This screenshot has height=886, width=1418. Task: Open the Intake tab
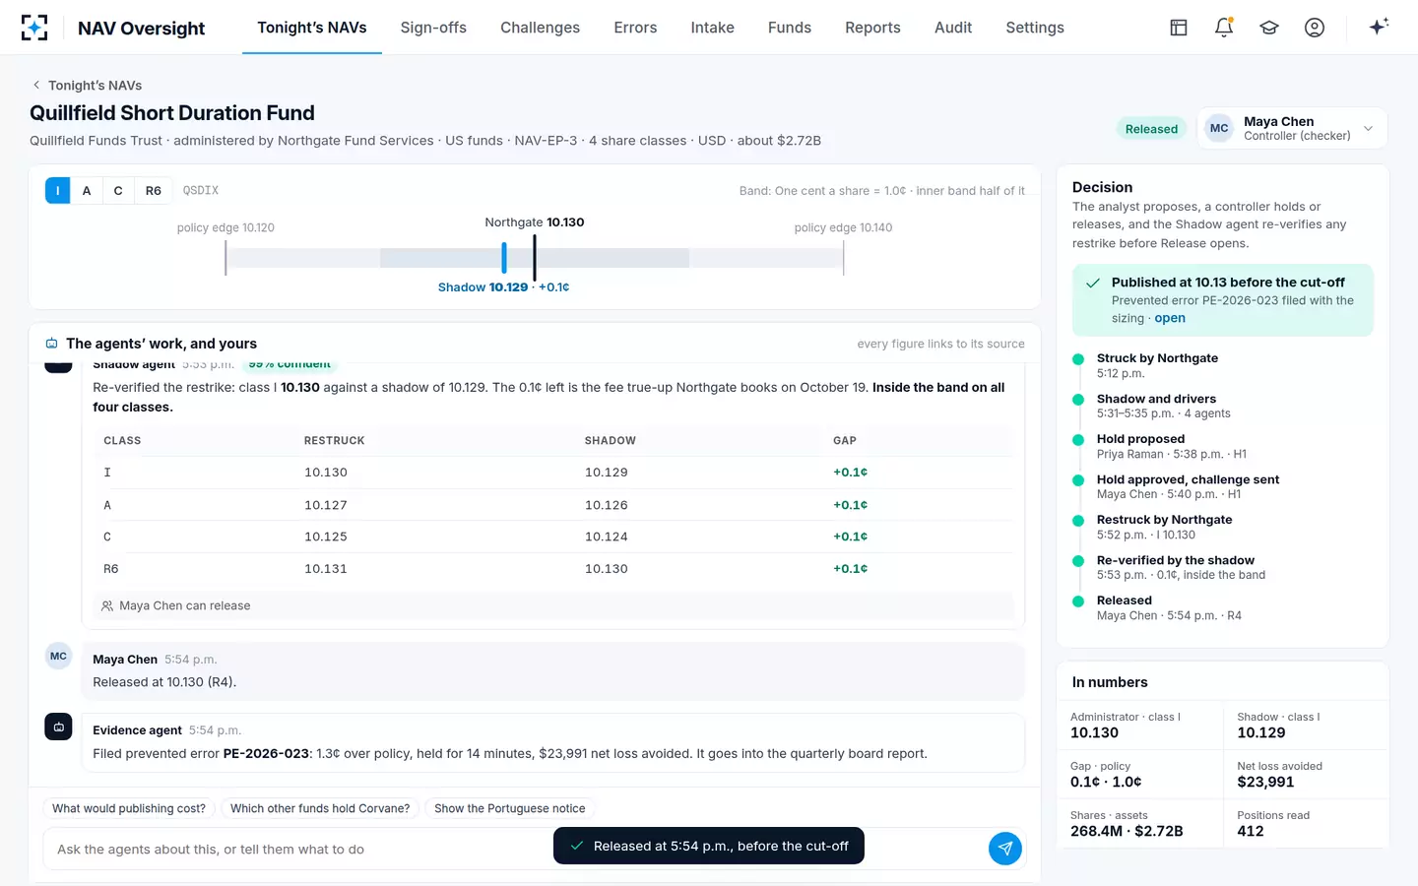pos(712,28)
